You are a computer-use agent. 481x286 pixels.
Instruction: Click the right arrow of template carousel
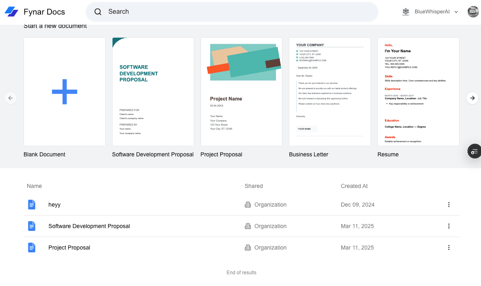coord(472,98)
